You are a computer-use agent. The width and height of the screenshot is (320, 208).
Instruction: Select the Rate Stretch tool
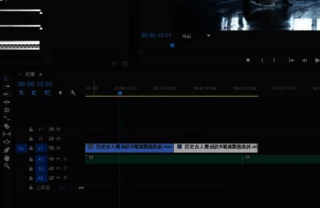click(7, 118)
